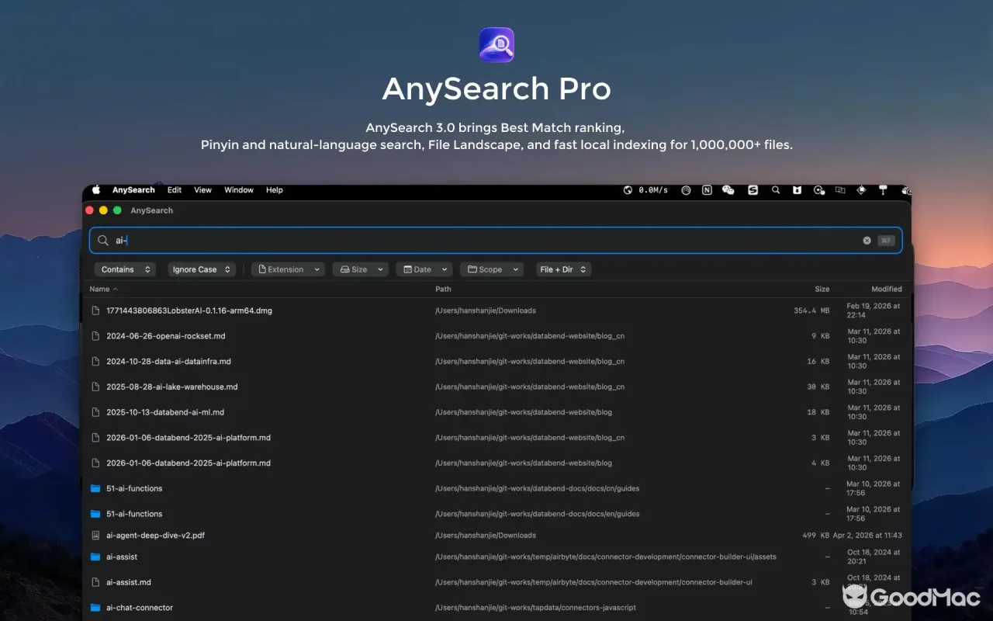
Task: Open the File + Dir type dropdown
Action: coord(563,269)
